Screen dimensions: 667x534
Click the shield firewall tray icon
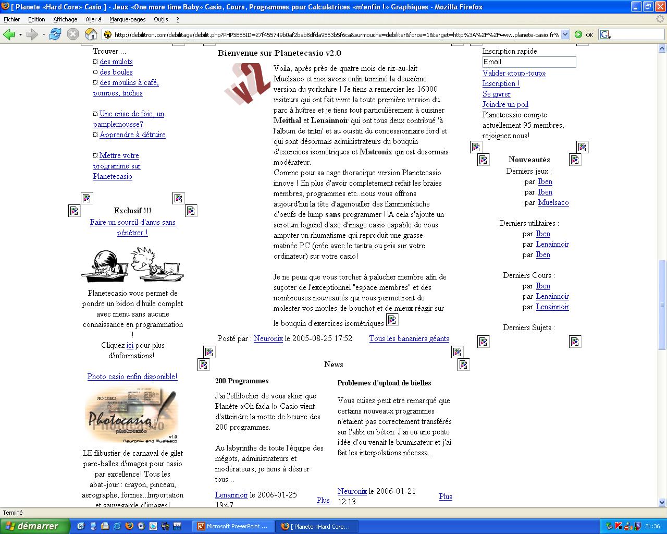[637, 526]
